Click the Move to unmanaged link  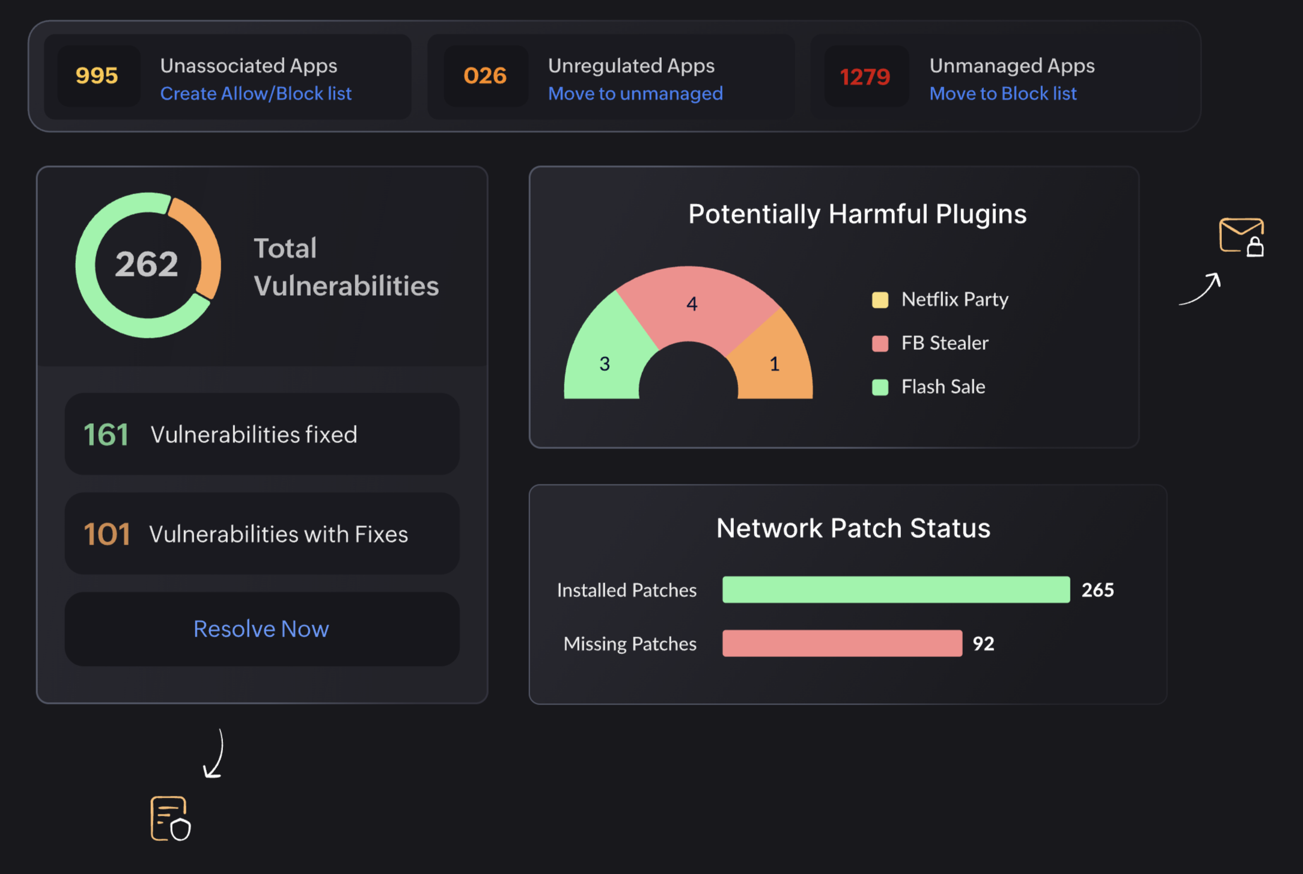click(x=635, y=94)
